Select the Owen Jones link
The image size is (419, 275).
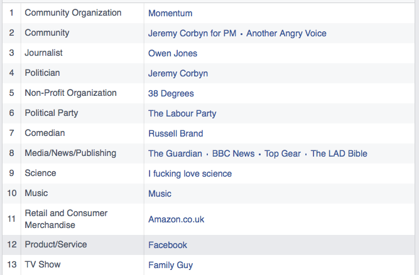(x=173, y=53)
